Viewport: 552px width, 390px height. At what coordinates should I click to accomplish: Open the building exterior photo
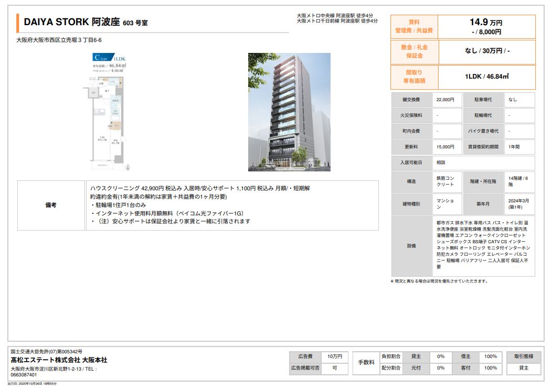(x=289, y=112)
